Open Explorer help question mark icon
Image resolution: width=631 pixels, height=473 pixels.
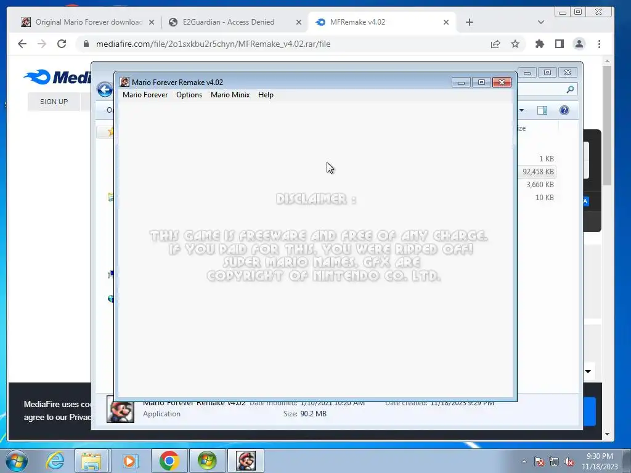(x=564, y=110)
